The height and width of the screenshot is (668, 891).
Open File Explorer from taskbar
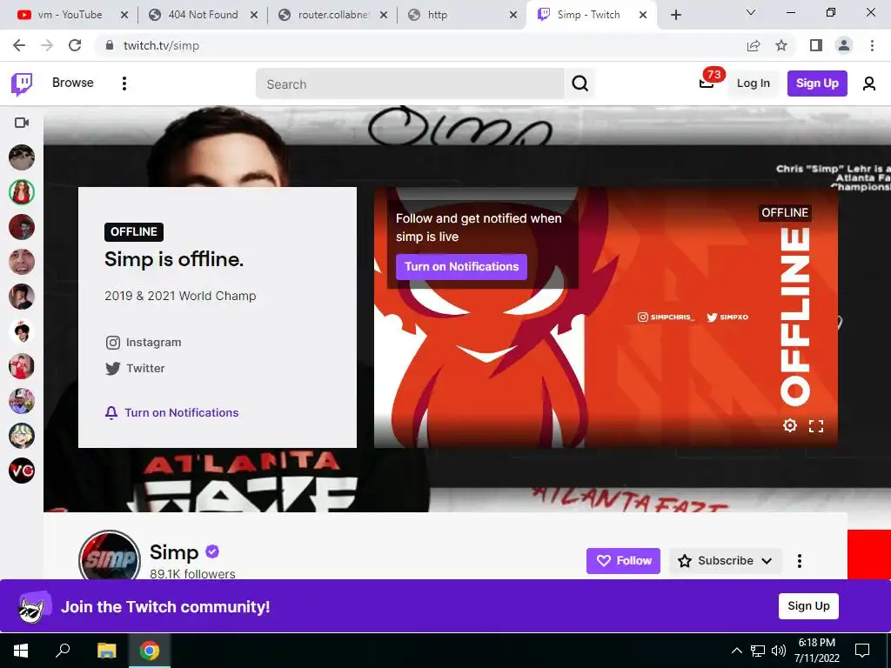coord(106,651)
